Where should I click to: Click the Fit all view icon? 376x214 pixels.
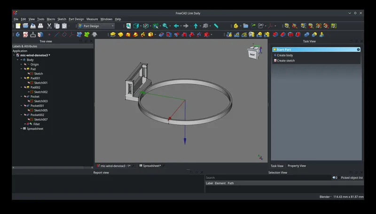(x=128, y=26)
